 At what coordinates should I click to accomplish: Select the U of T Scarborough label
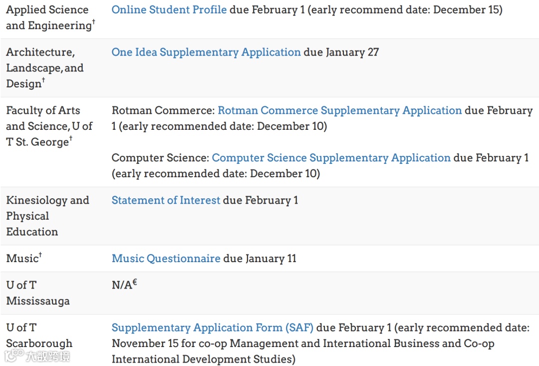(39, 335)
